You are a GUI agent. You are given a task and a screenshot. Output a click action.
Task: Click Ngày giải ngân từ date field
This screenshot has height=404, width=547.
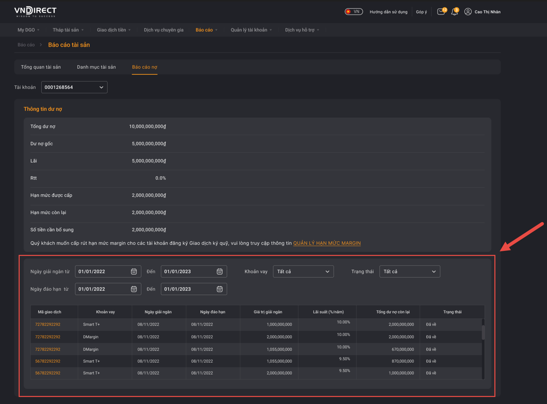[x=108, y=271]
